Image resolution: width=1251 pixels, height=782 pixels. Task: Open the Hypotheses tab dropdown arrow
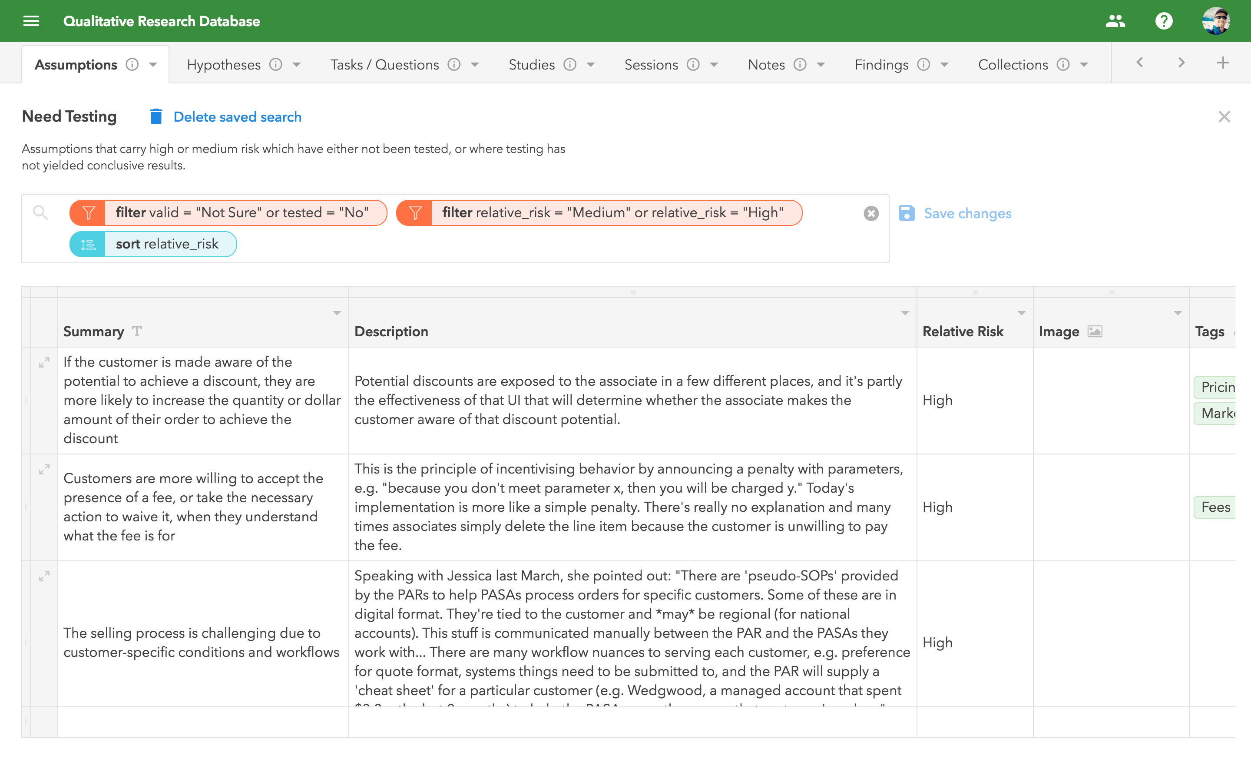click(296, 65)
